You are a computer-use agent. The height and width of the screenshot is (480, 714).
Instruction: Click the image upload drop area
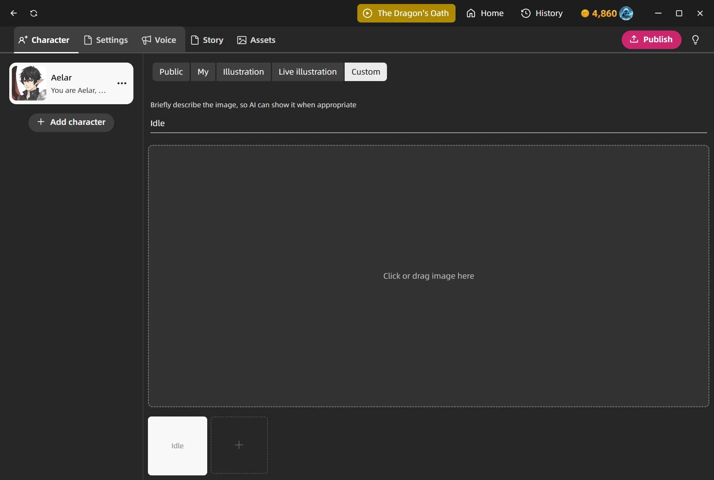429,276
